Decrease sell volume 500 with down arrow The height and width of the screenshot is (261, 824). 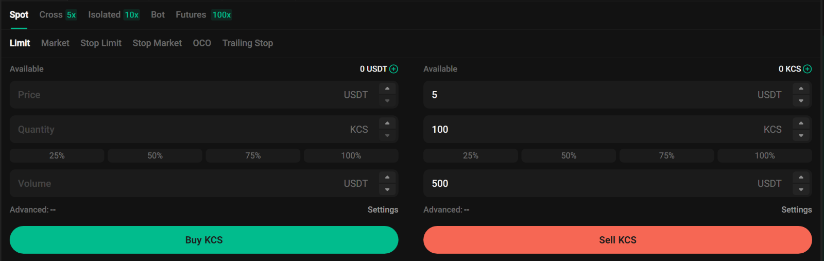tap(801, 189)
